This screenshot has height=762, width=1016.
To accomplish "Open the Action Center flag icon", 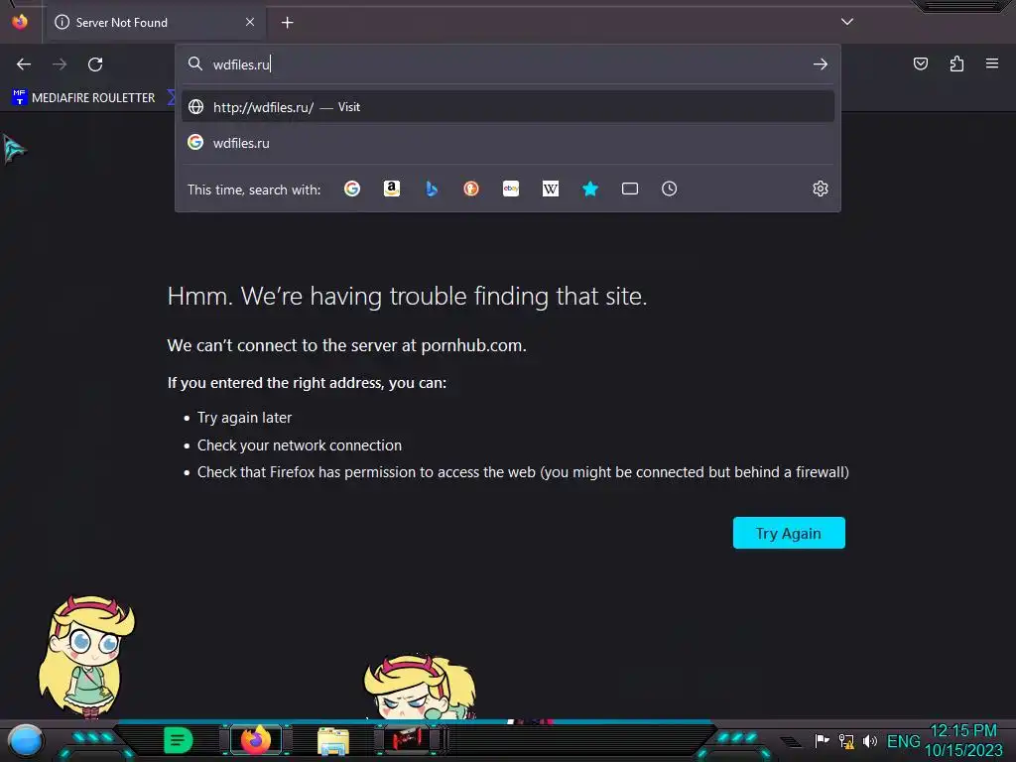I will tap(822, 741).
